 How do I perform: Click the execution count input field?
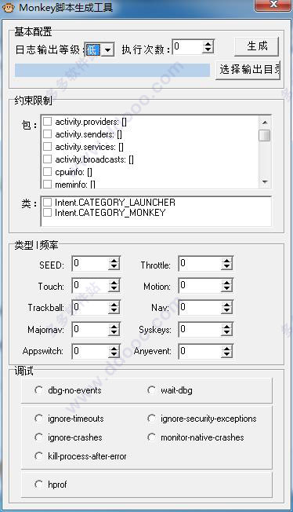click(x=187, y=46)
